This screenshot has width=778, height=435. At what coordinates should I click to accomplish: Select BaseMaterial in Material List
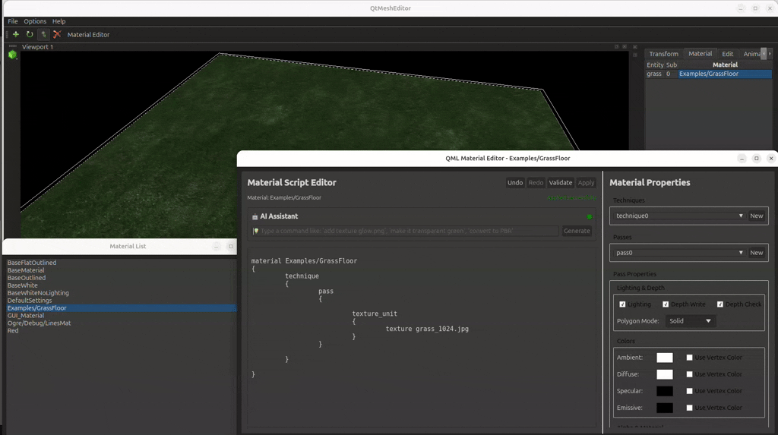(26, 270)
